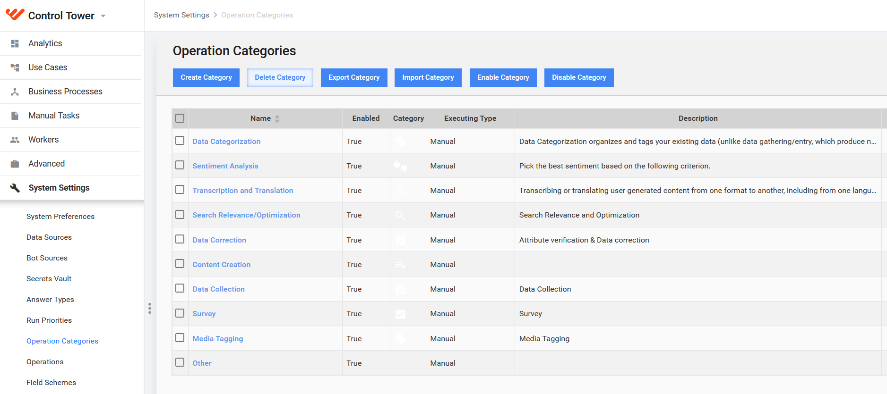
Task: Go to Data Sources settings
Action: pyautogui.click(x=49, y=237)
